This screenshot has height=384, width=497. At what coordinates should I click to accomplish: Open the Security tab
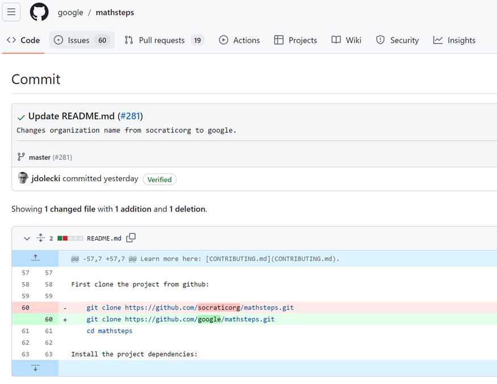pyautogui.click(x=397, y=40)
